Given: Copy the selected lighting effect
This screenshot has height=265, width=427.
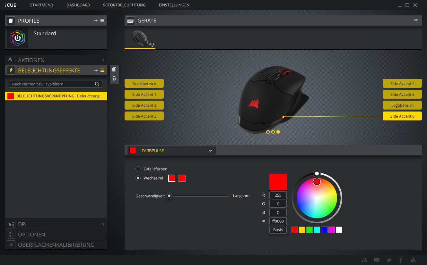Looking at the screenshot, I should [x=114, y=70].
